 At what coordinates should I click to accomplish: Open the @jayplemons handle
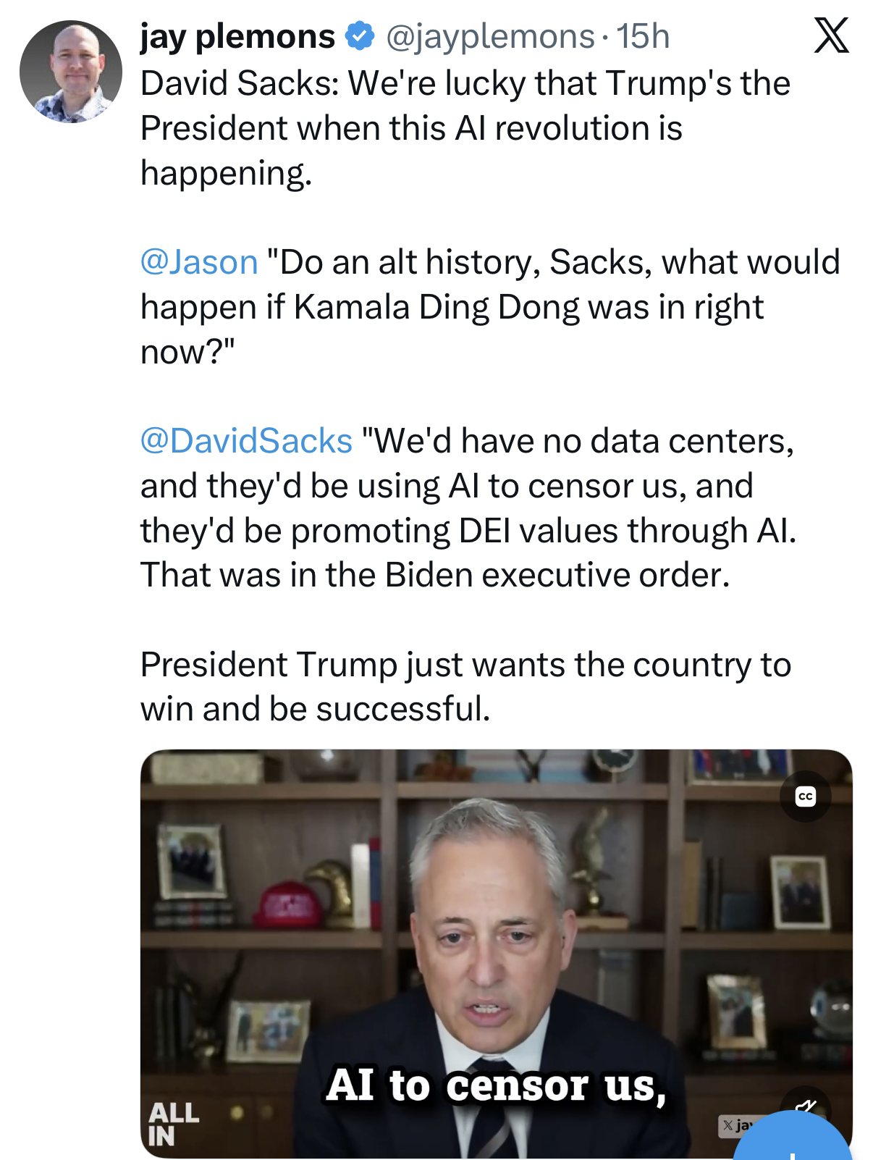click(x=489, y=36)
